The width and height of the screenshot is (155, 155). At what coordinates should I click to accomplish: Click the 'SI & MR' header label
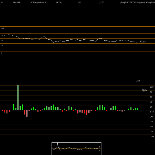[16, 2]
